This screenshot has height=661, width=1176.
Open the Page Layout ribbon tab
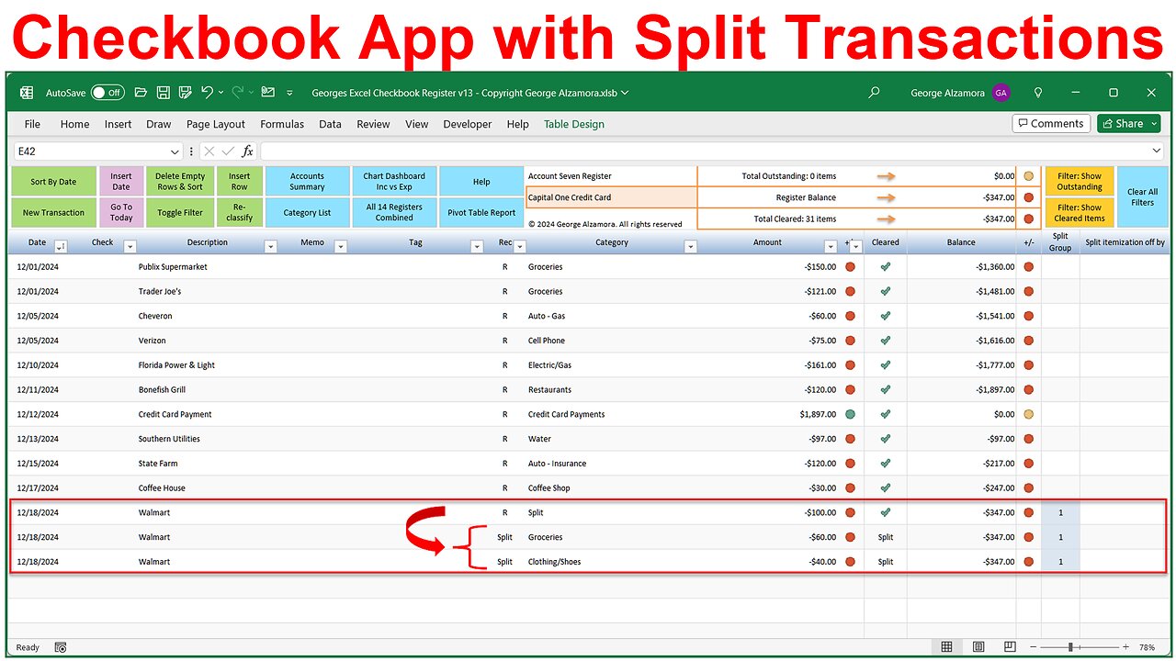coord(215,124)
